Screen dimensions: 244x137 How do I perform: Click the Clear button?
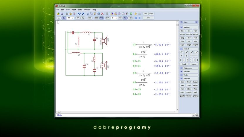[145, 14]
